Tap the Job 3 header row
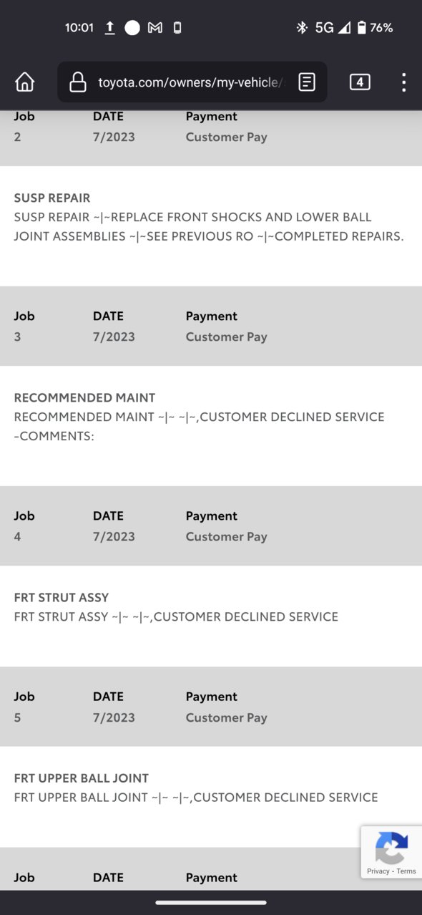Viewport: 422px width, 915px height. [211, 326]
